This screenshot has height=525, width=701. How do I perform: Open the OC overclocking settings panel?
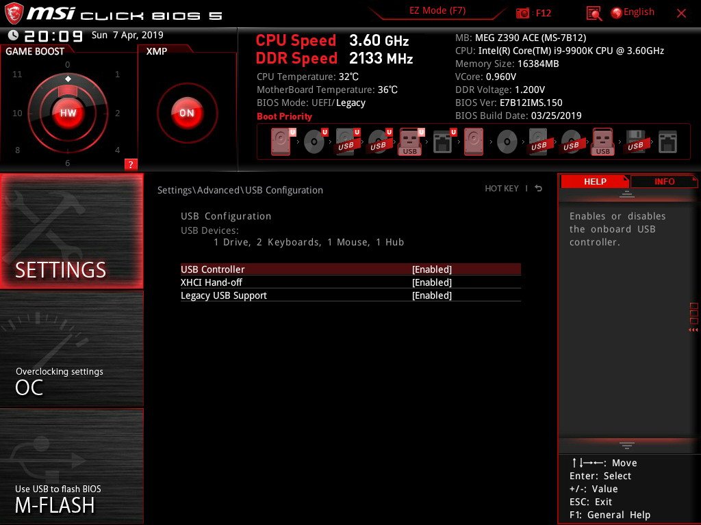tap(71, 349)
